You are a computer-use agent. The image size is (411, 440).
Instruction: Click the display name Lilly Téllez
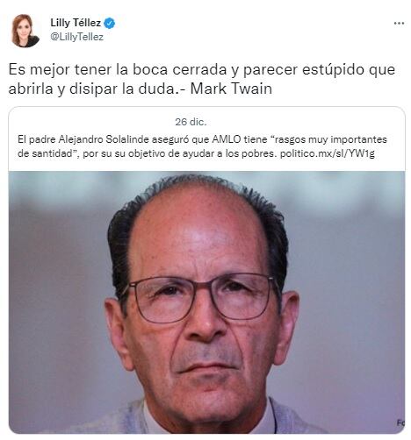point(76,23)
